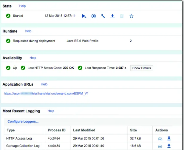Click the State heading
Image resolution: width=184 pixels, height=150 pixels.
click(x=7, y=6)
